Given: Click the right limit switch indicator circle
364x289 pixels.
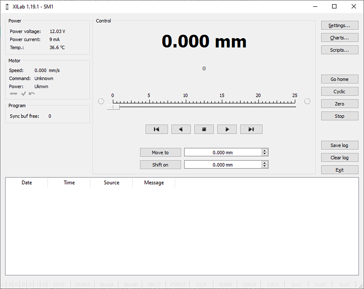Looking at the screenshot, I should [307, 101].
